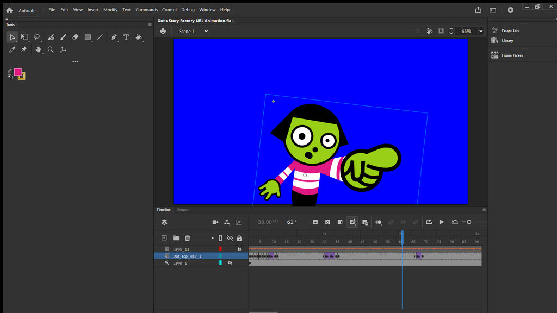Open the 63% zoom level dropdown
The height and width of the screenshot is (313, 557).
point(480,31)
